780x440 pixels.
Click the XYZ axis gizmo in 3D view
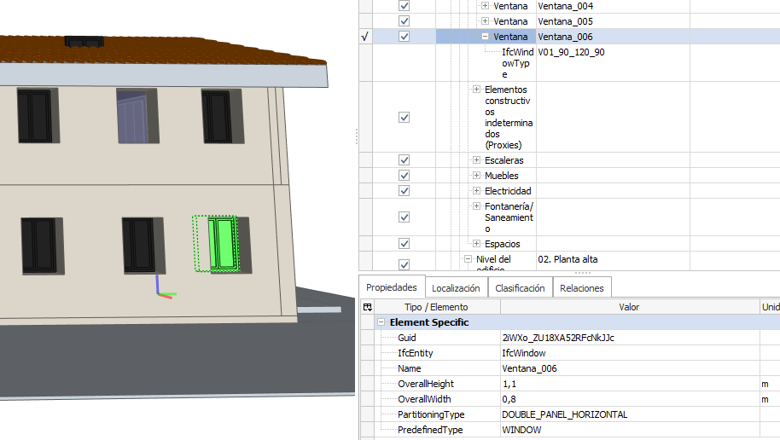[x=161, y=289]
